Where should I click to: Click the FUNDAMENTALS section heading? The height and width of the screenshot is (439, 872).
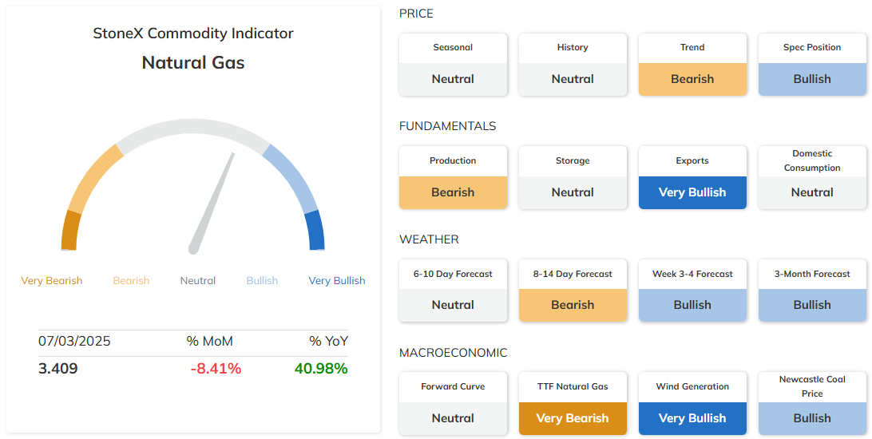point(448,126)
